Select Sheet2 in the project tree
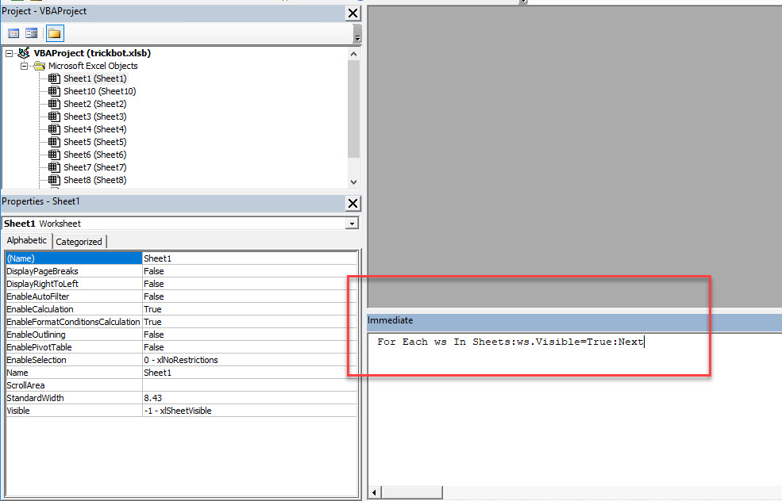The image size is (782, 501). [x=94, y=104]
